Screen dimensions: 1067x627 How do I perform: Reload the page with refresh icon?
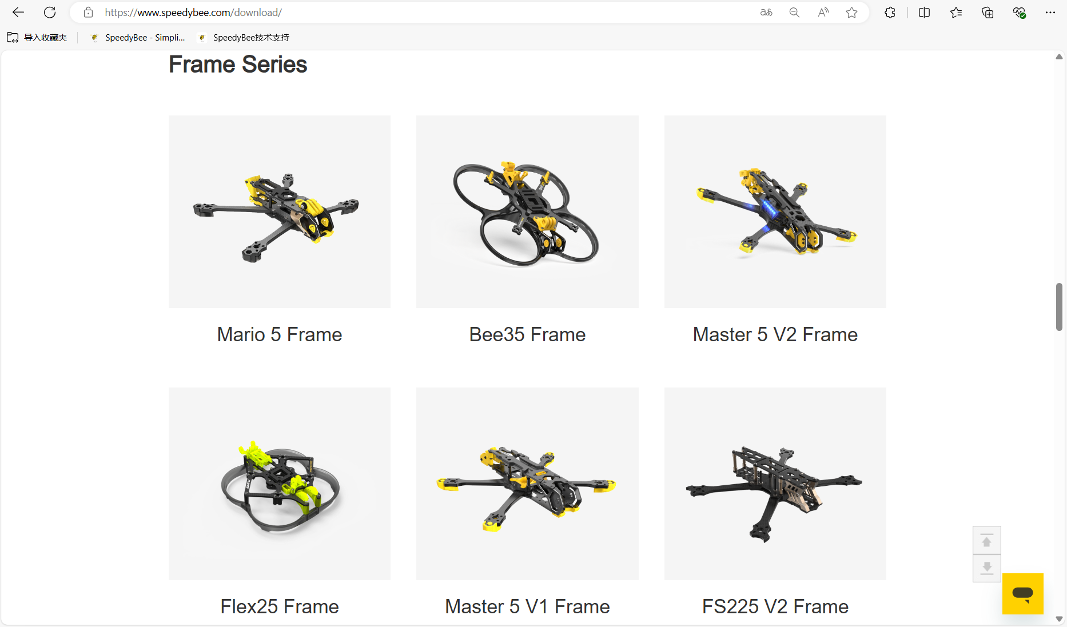tap(50, 12)
